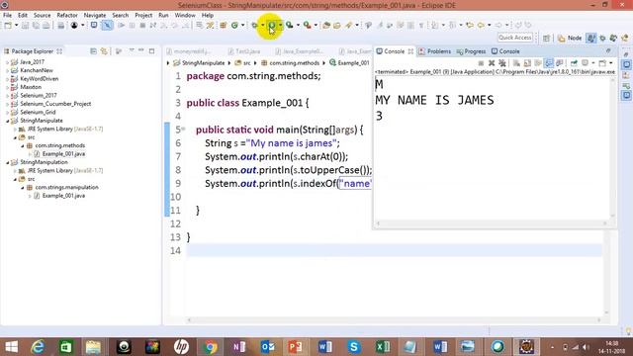Screen dimensions: 633x356
Task: Click the Windows Start button
Action: click(x=11, y=347)
